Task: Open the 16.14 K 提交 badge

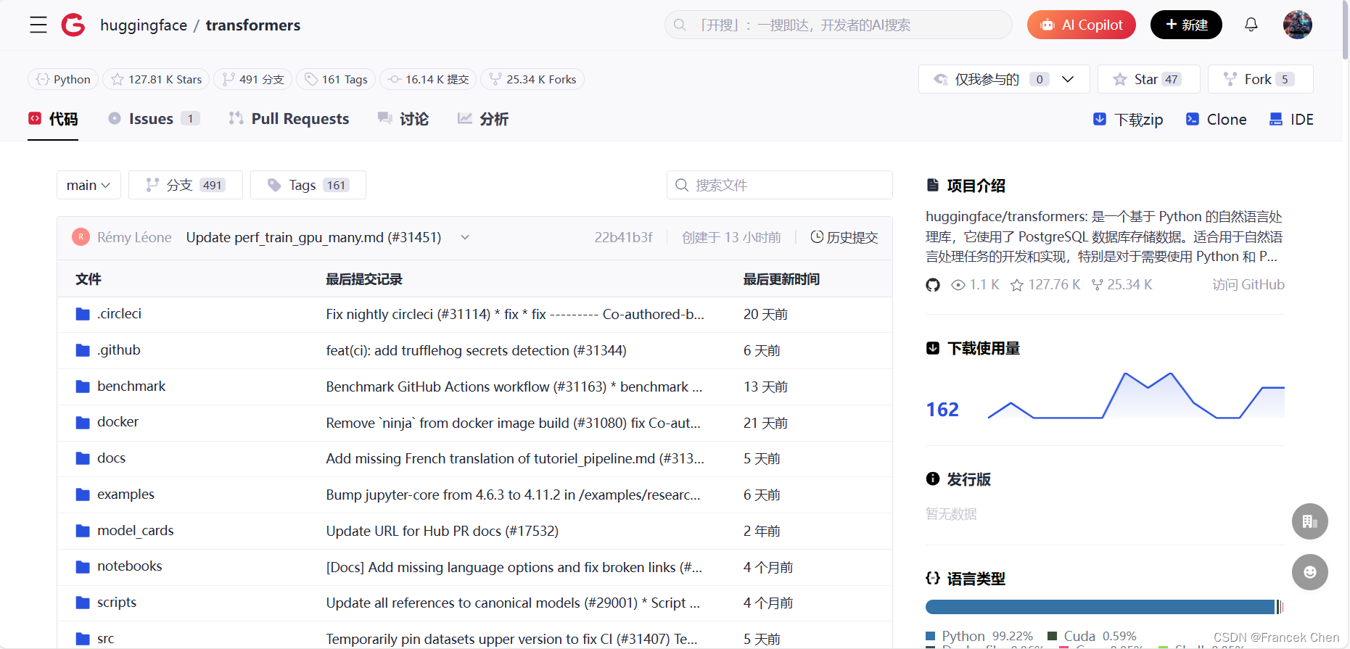Action: pyautogui.click(x=428, y=79)
